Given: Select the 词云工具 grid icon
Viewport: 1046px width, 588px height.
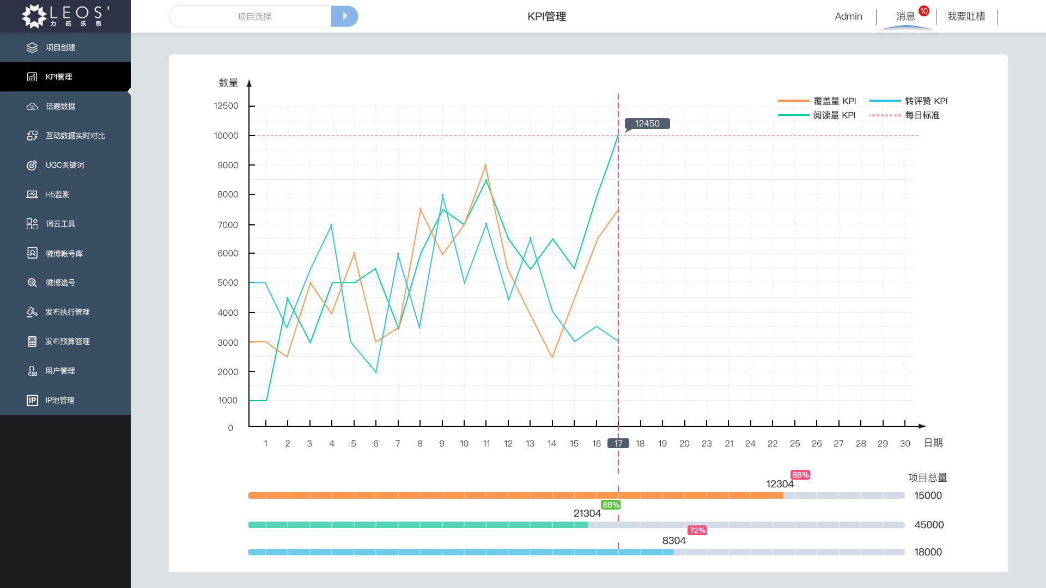Looking at the screenshot, I should click(32, 224).
